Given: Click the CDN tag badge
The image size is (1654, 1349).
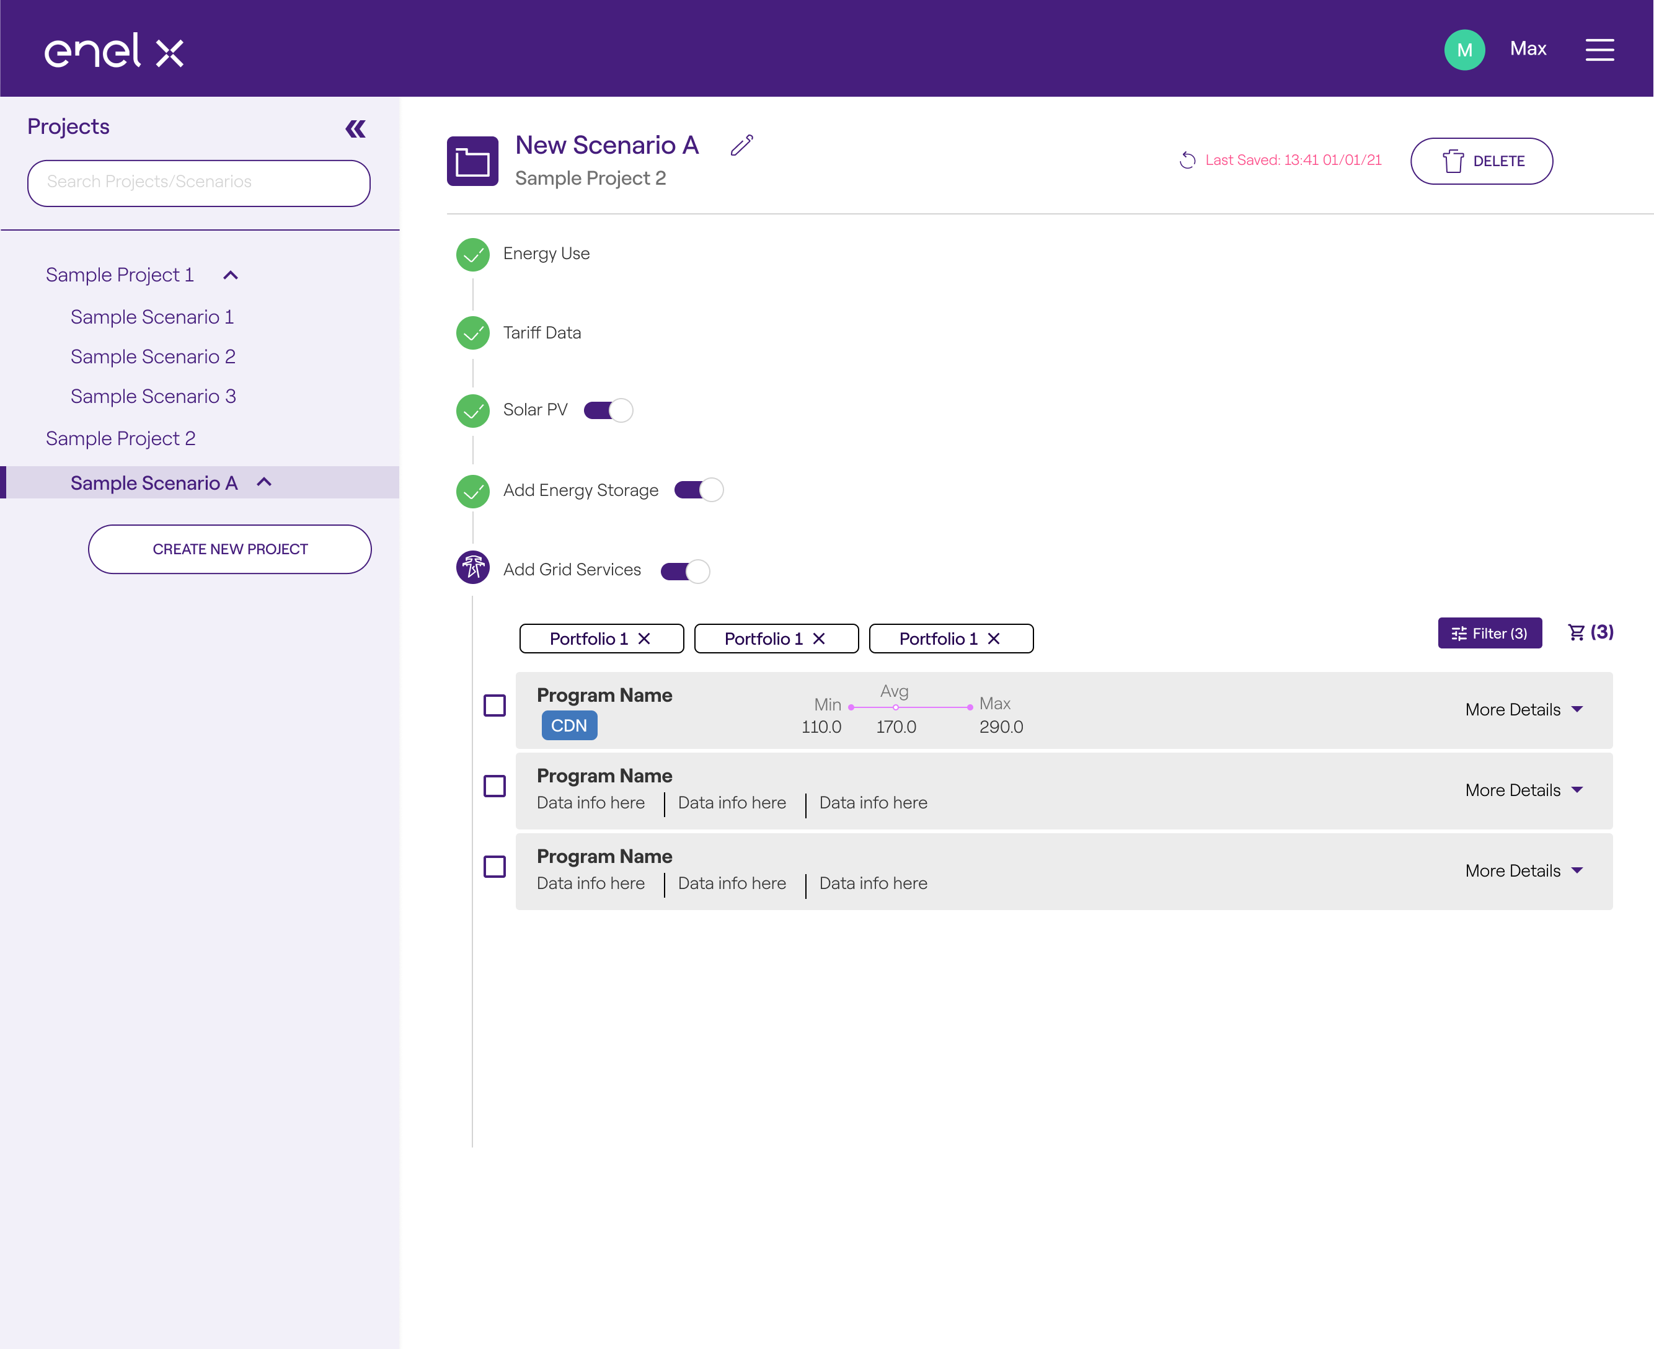Looking at the screenshot, I should 570,726.
